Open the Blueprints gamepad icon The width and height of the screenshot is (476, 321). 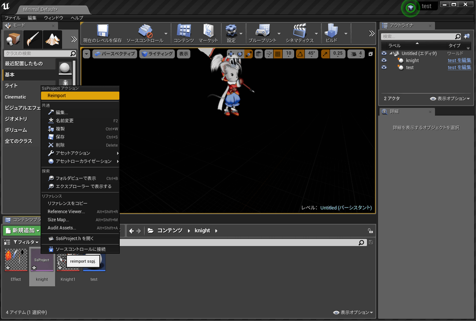(263, 31)
